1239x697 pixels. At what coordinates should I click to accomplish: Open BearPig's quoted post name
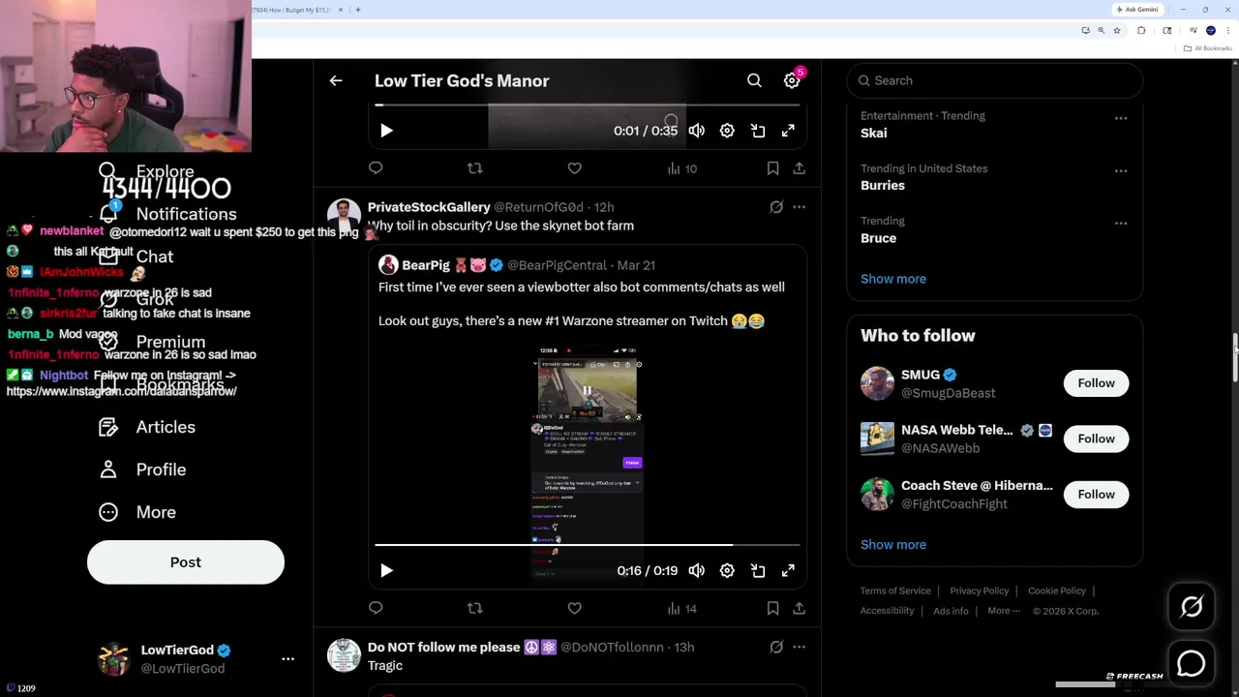click(426, 265)
